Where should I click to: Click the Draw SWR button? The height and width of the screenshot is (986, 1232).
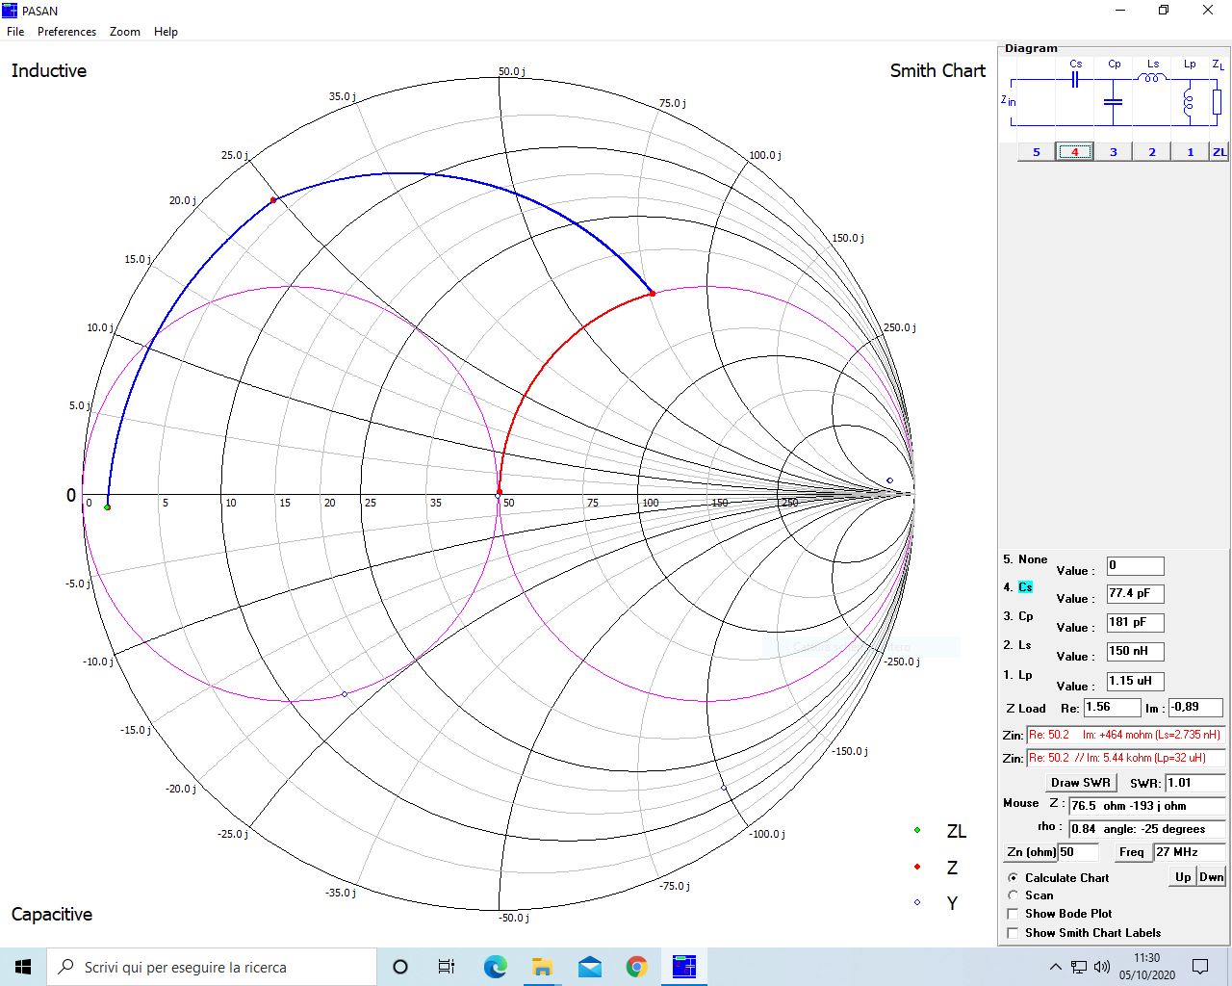click(1081, 783)
